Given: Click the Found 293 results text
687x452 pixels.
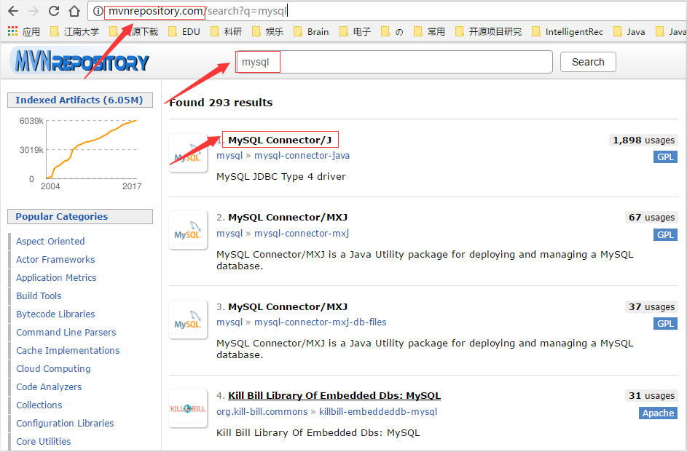Looking at the screenshot, I should pos(221,103).
